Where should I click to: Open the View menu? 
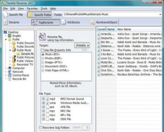(x=21, y=9)
